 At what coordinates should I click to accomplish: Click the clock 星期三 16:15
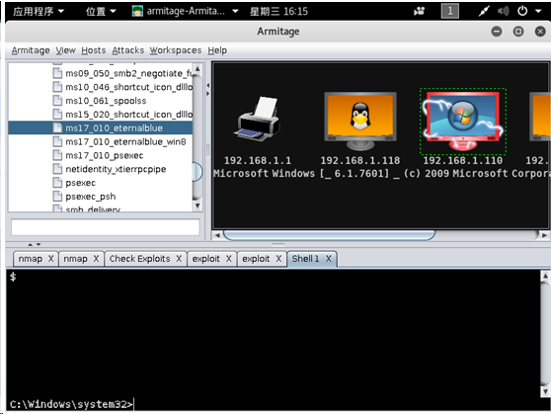point(278,11)
